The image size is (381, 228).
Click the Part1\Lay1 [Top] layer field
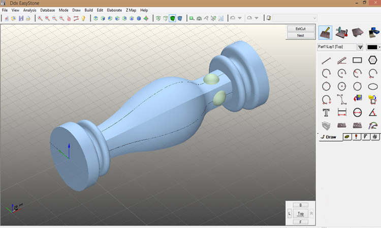pyautogui.click(x=337, y=47)
